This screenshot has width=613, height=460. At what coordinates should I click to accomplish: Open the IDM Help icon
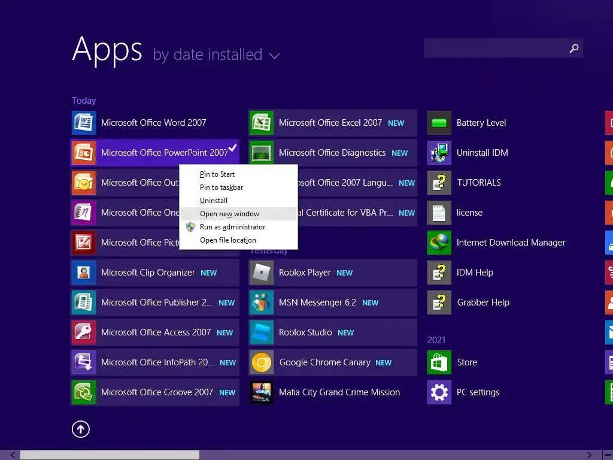point(439,273)
